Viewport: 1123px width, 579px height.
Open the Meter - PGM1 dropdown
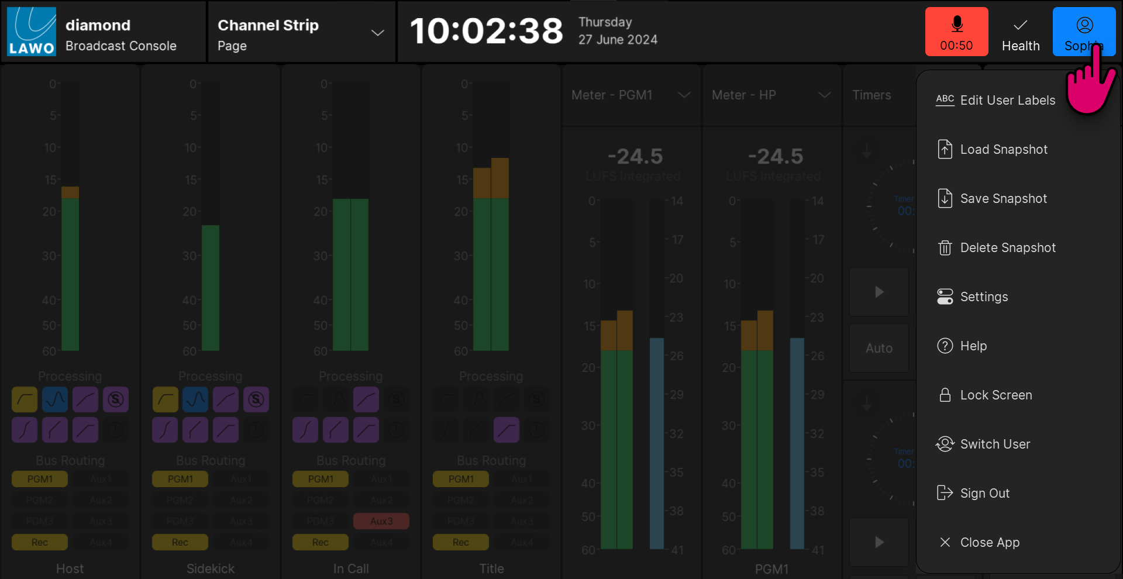(683, 95)
